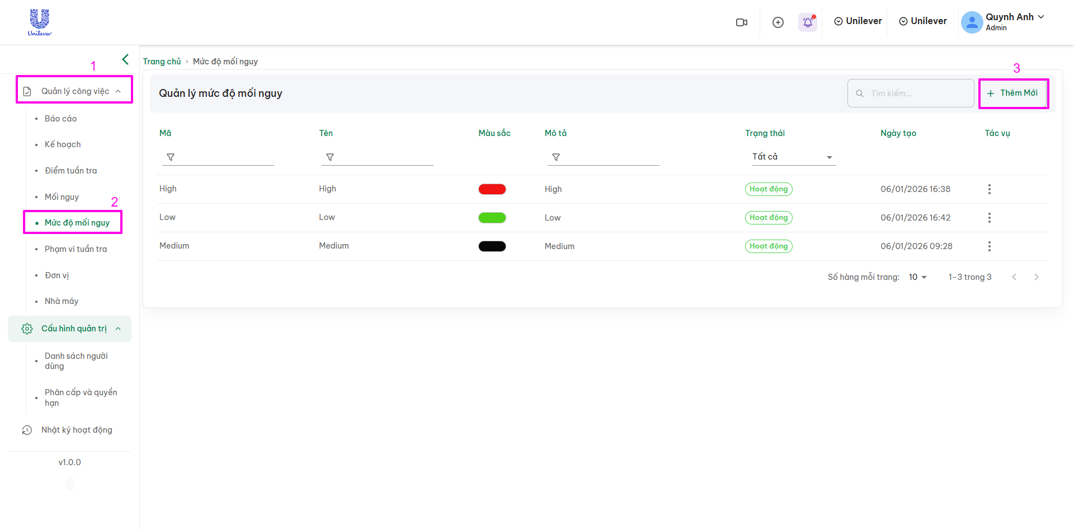1074x529 pixels.
Task: Open the Trạng thái 'Tất cả' dropdown
Action: click(792, 157)
